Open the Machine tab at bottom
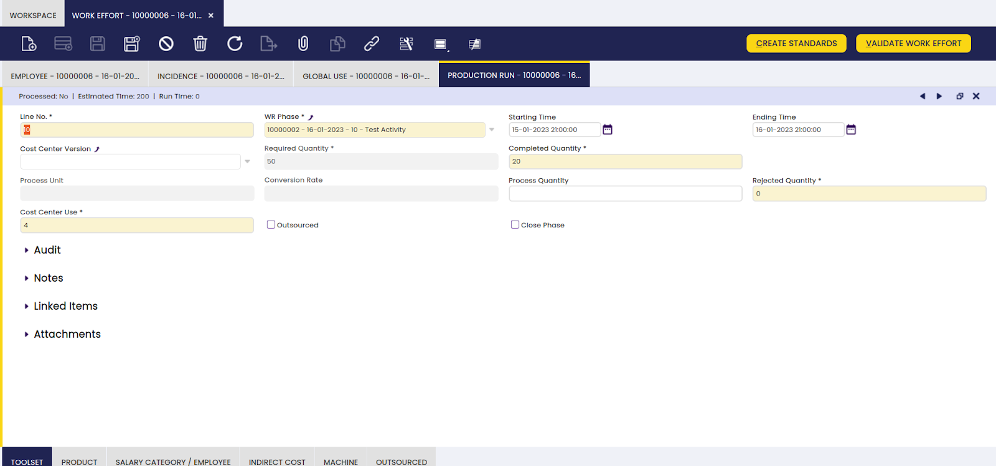 [341, 462]
